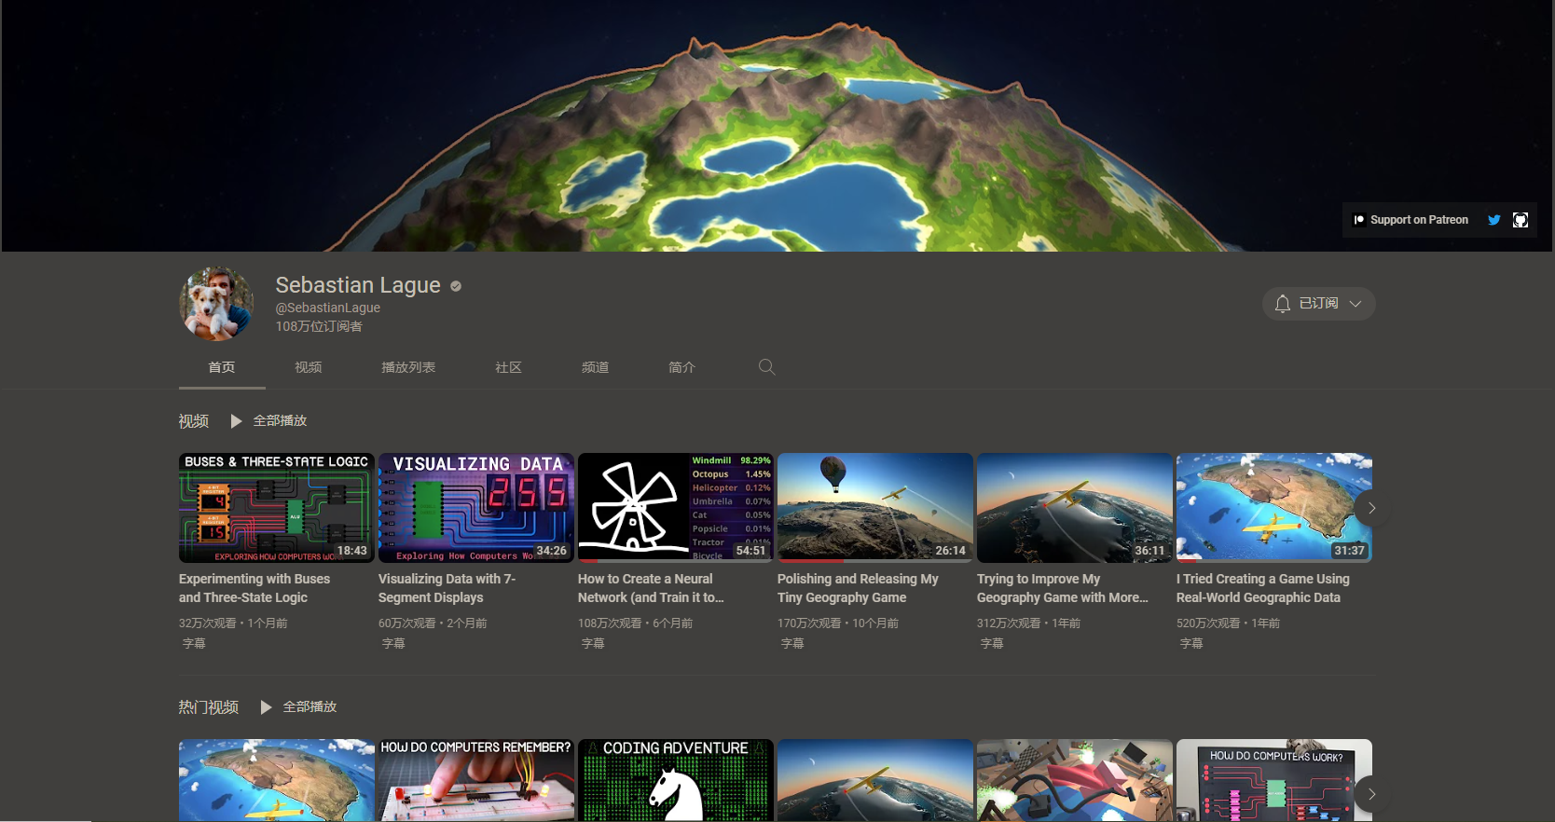Image resolution: width=1555 pixels, height=822 pixels.
Task: Open the Twitter link in the banner
Action: pos(1493,220)
